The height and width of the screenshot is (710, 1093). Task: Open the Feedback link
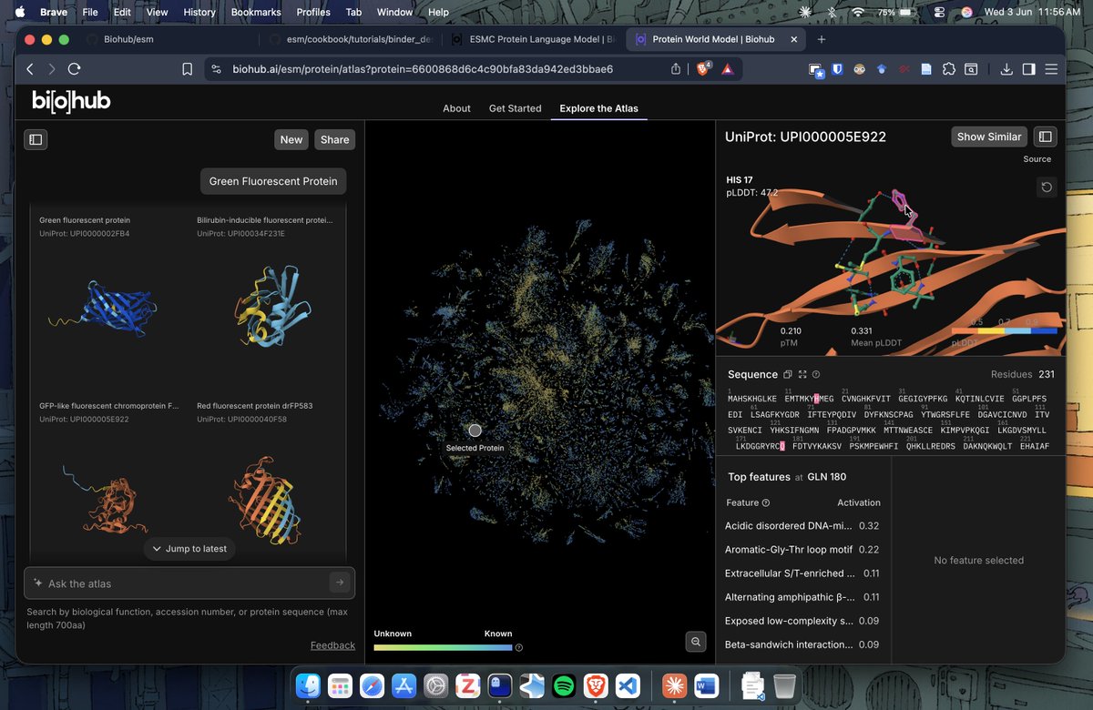[332, 645]
